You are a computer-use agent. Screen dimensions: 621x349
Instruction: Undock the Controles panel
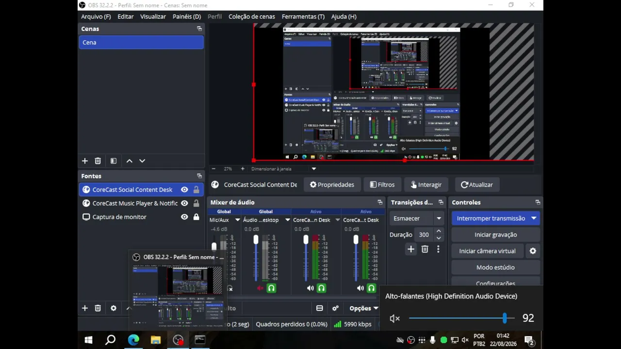(538, 202)
